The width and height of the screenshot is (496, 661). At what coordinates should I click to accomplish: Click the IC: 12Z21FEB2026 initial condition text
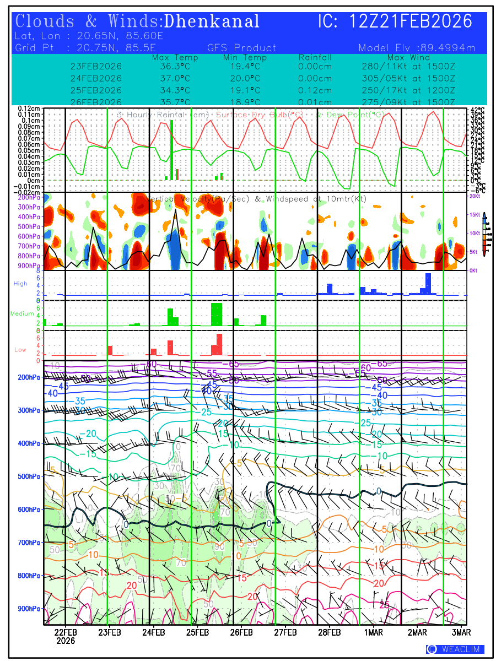(x=395, y=21)
